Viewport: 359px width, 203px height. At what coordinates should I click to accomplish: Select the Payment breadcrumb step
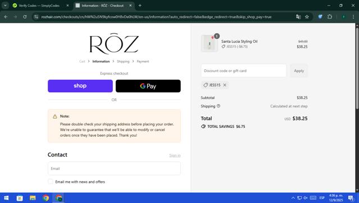coord(143,61)
